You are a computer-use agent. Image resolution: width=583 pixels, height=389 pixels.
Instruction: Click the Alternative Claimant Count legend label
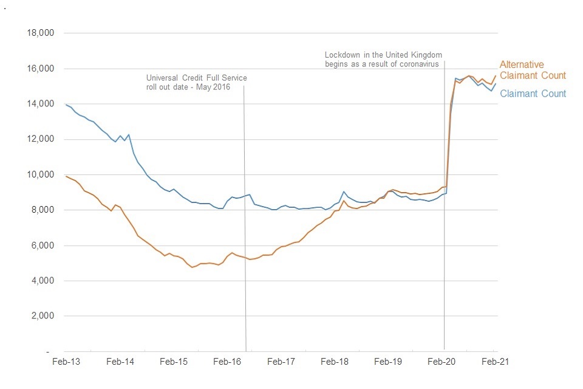click(532, 70)
